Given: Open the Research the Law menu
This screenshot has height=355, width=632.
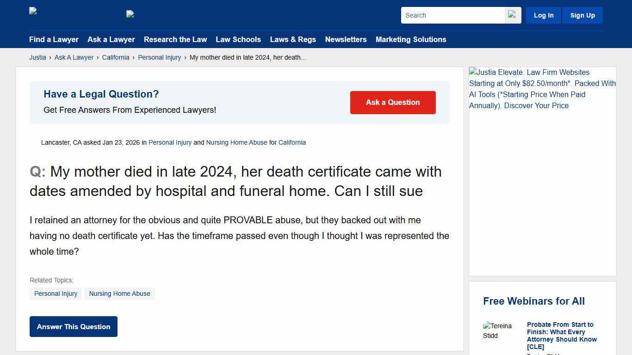Looking at the screenshot, I should coord(175,39).
